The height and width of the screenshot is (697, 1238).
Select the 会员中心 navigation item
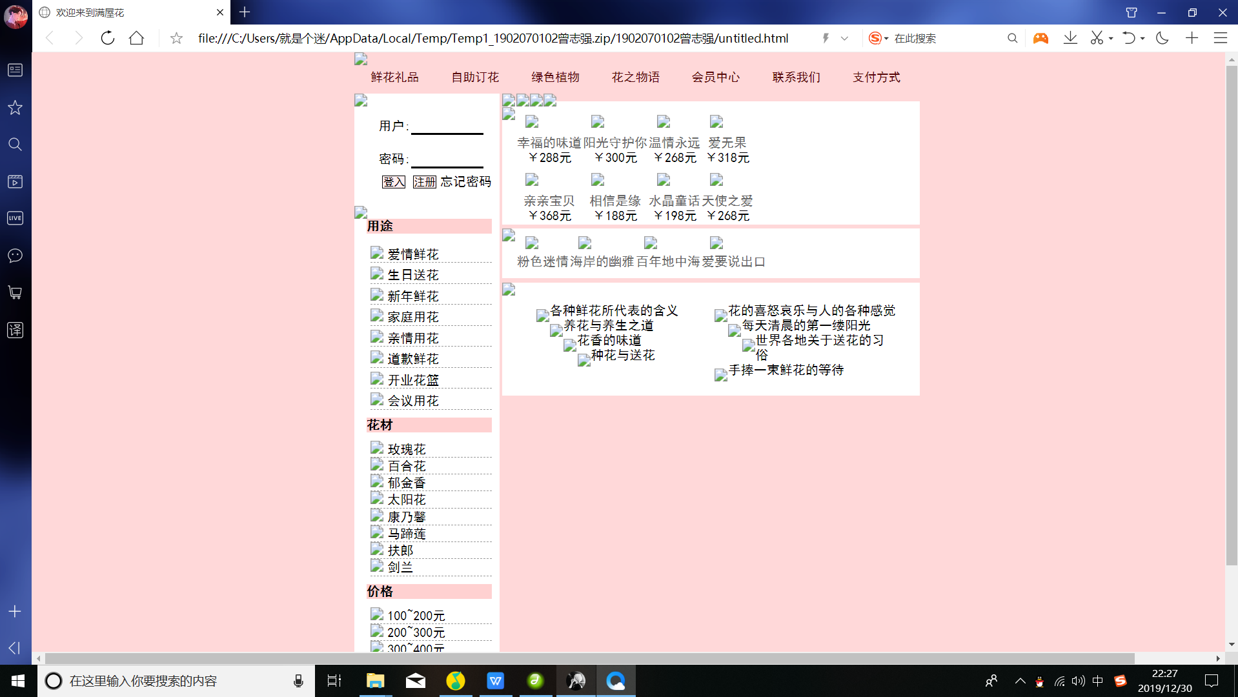716,77
